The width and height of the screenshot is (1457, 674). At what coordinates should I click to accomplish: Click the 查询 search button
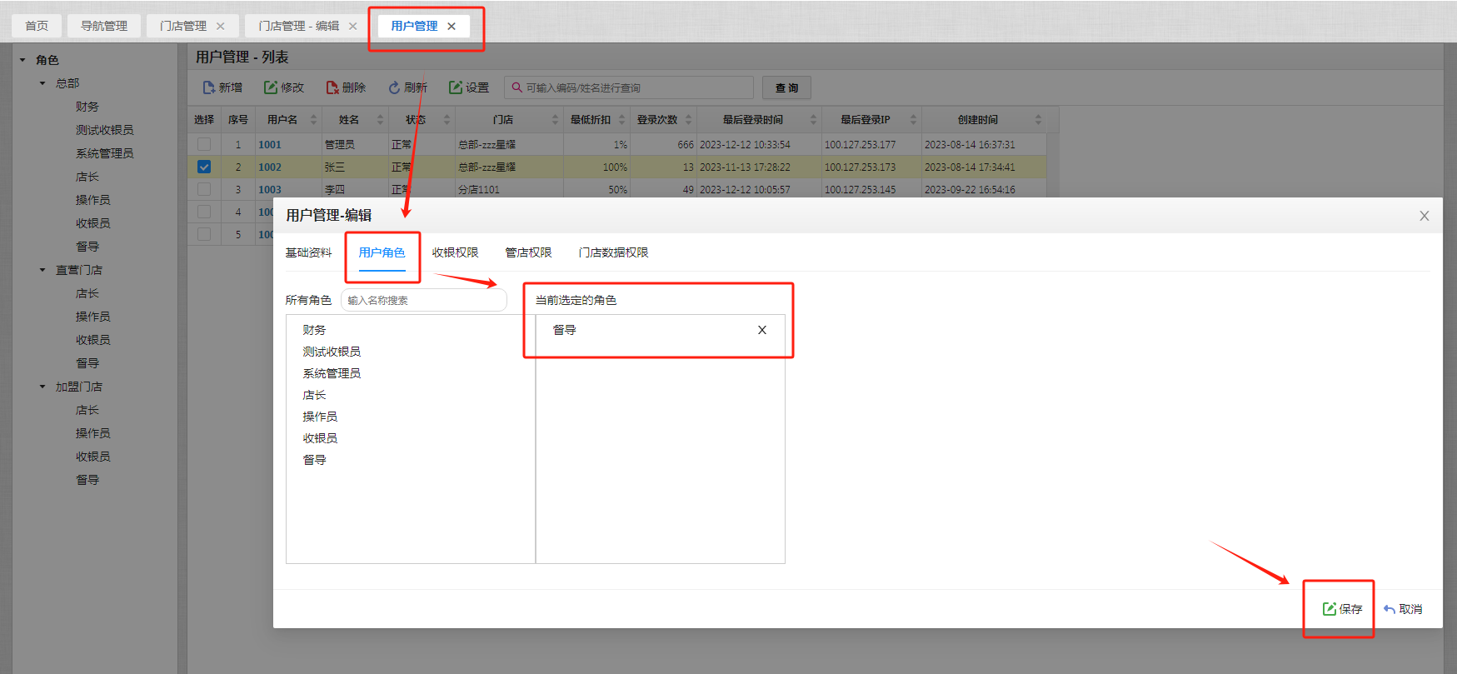[x=786, y=87]
